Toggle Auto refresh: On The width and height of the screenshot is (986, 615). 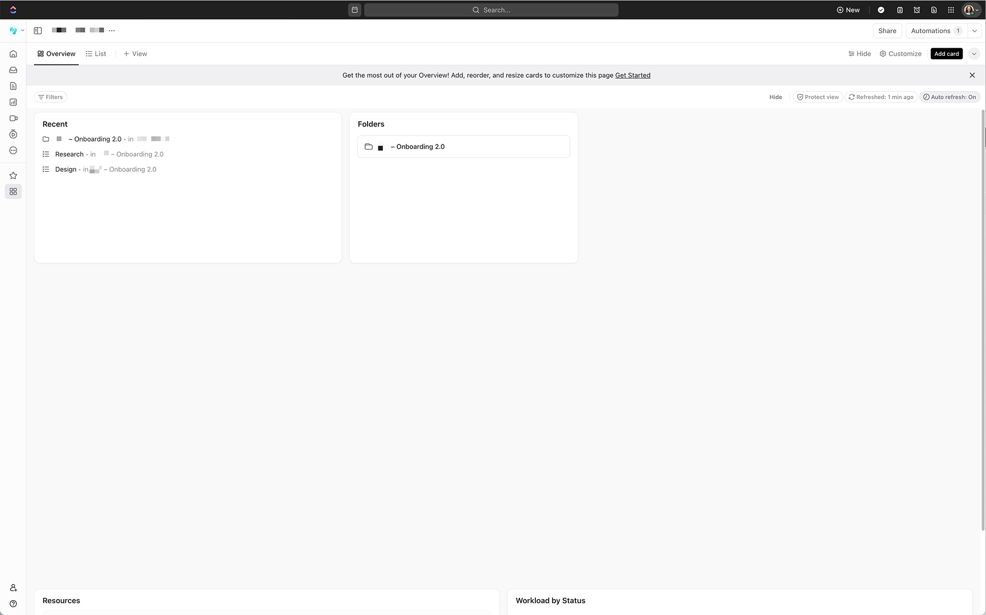[x=950, y=97]
